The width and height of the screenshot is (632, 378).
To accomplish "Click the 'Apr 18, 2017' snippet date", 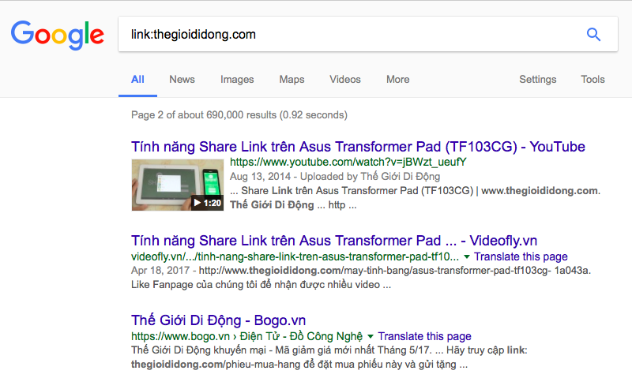I will tap(160, 271).
